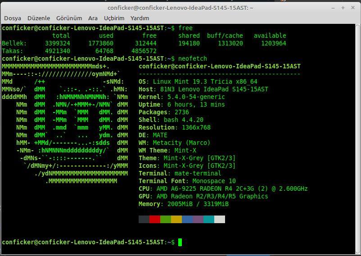Click the Terminal value mate-terminal
Viewport: 361px width, 256px height.
tap(198, 173)
